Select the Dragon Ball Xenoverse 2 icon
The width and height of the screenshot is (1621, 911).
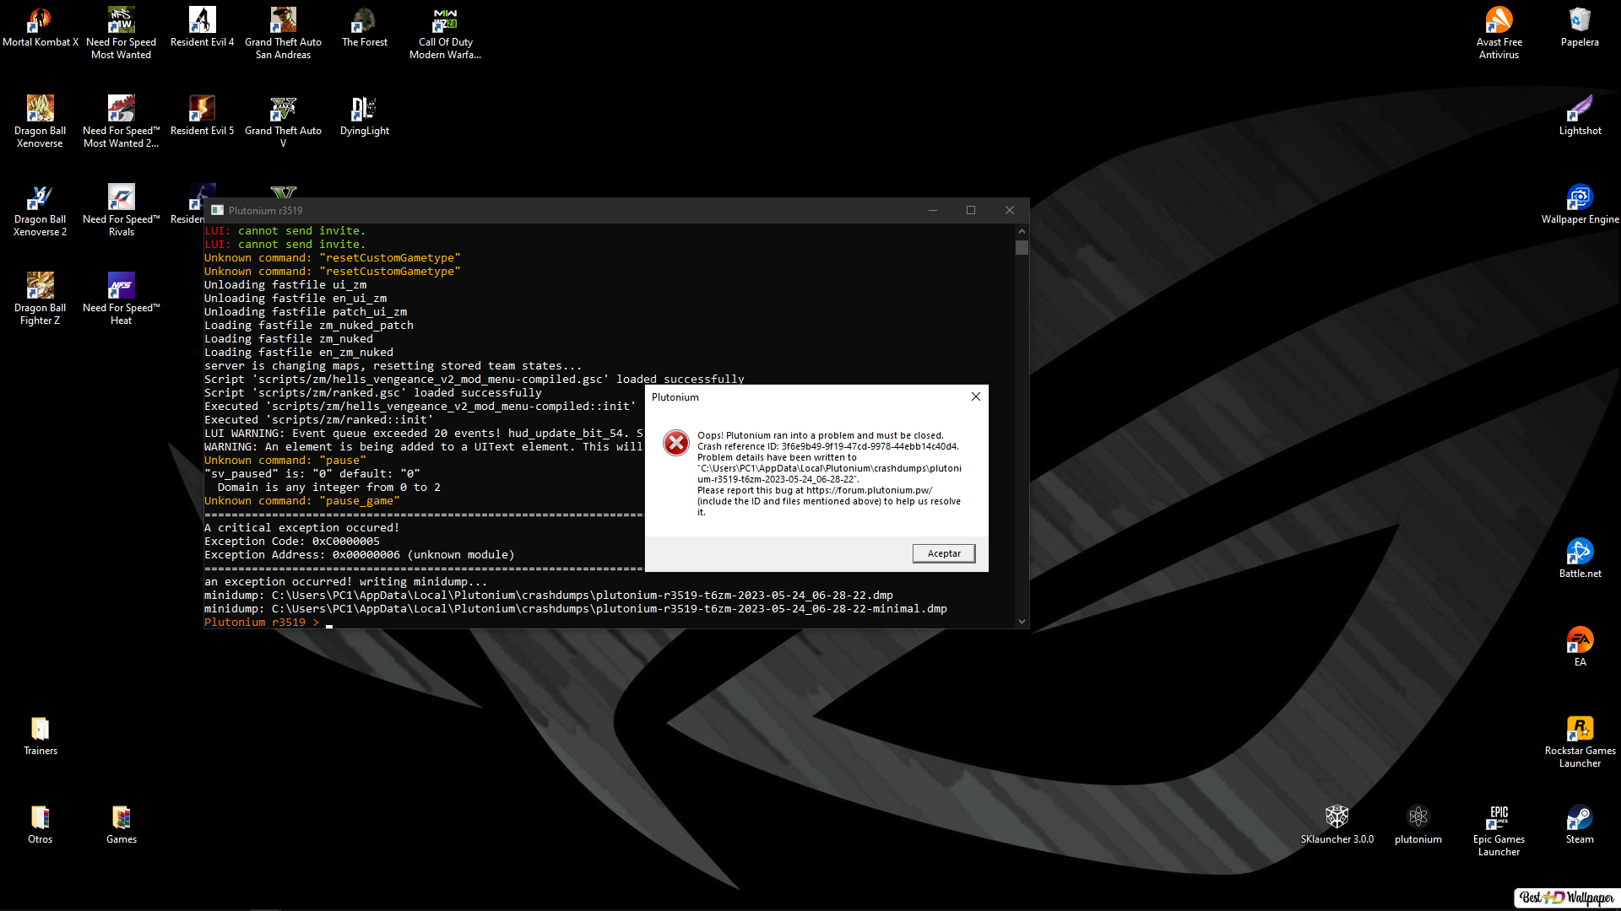40,210
